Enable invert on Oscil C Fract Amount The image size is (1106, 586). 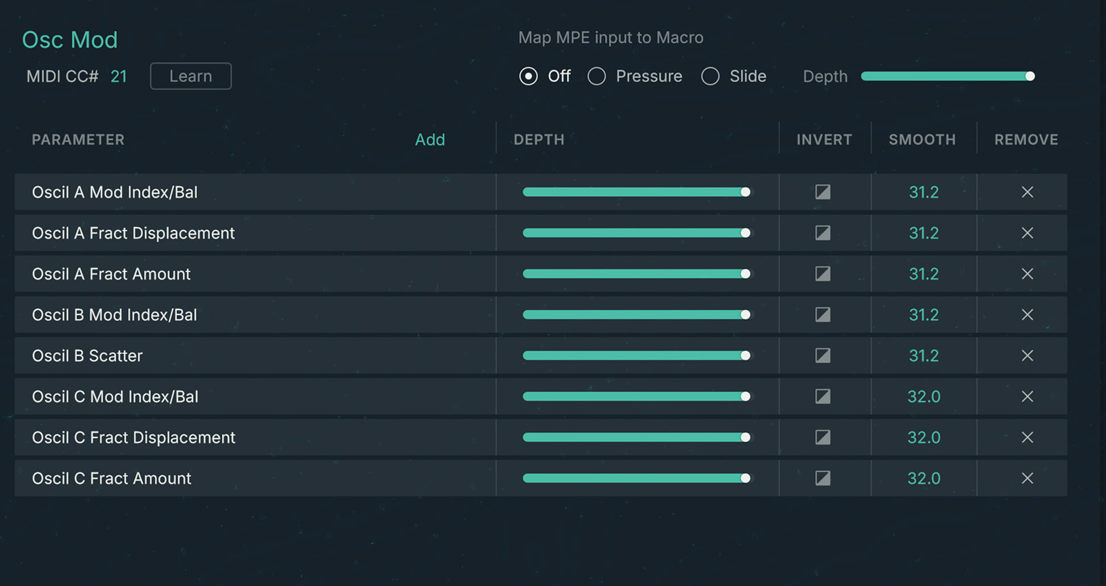click(x=822, y=478)
